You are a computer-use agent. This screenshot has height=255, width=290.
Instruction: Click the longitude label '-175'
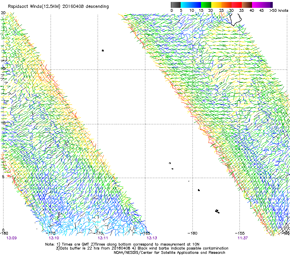pyautogui.click(x=51, y=233)
